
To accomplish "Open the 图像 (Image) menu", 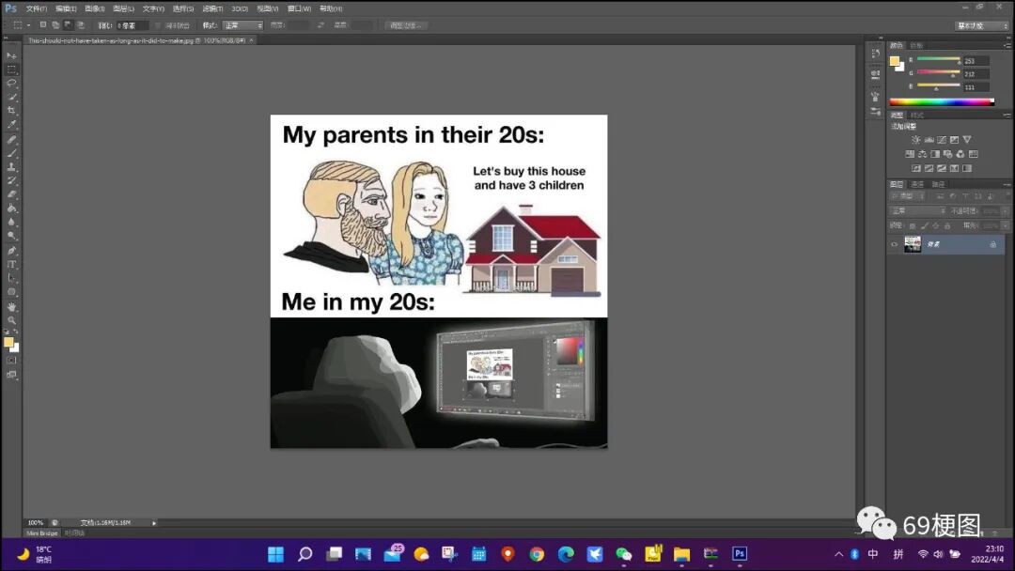I will coord(95,8).
